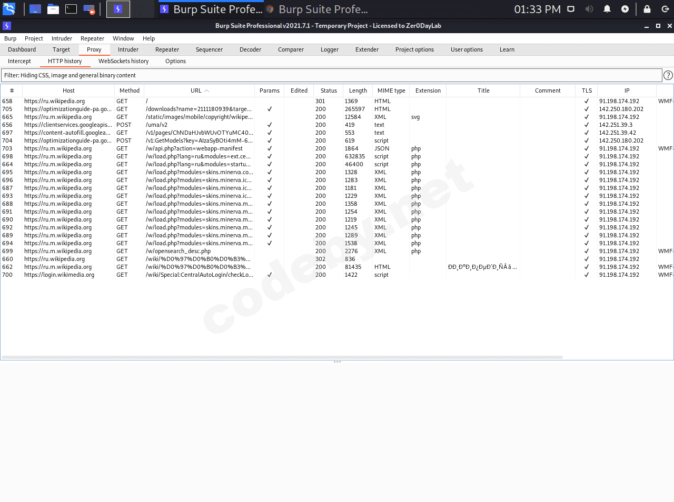Click the lock screen padlock icon
Image resolution: width=674 pixels, height=502 pixels.
tap(647, 9)
